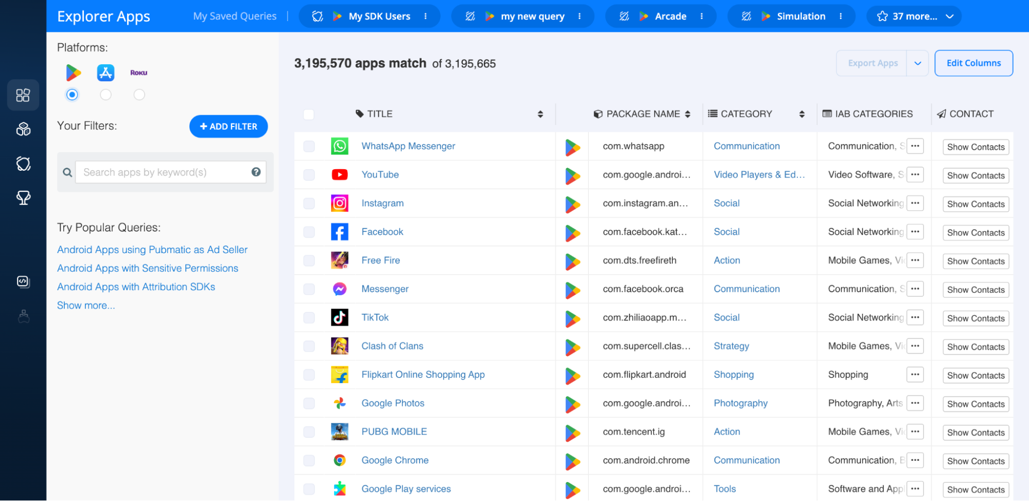This screenshot has width=1029, height=501.
Task: Open Android Apps with Attribution SDKs link
Action: click(x=136, y=287)
